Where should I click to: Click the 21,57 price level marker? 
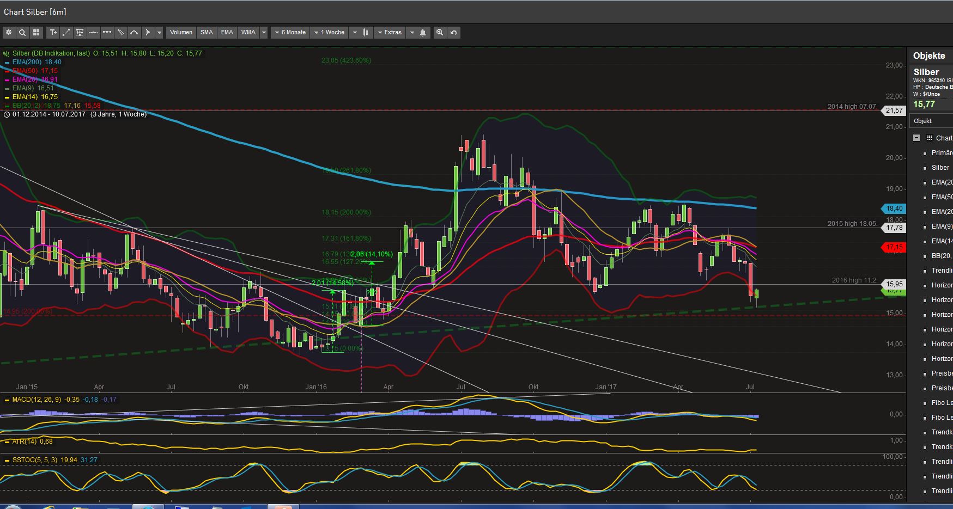tap(894, 111)
